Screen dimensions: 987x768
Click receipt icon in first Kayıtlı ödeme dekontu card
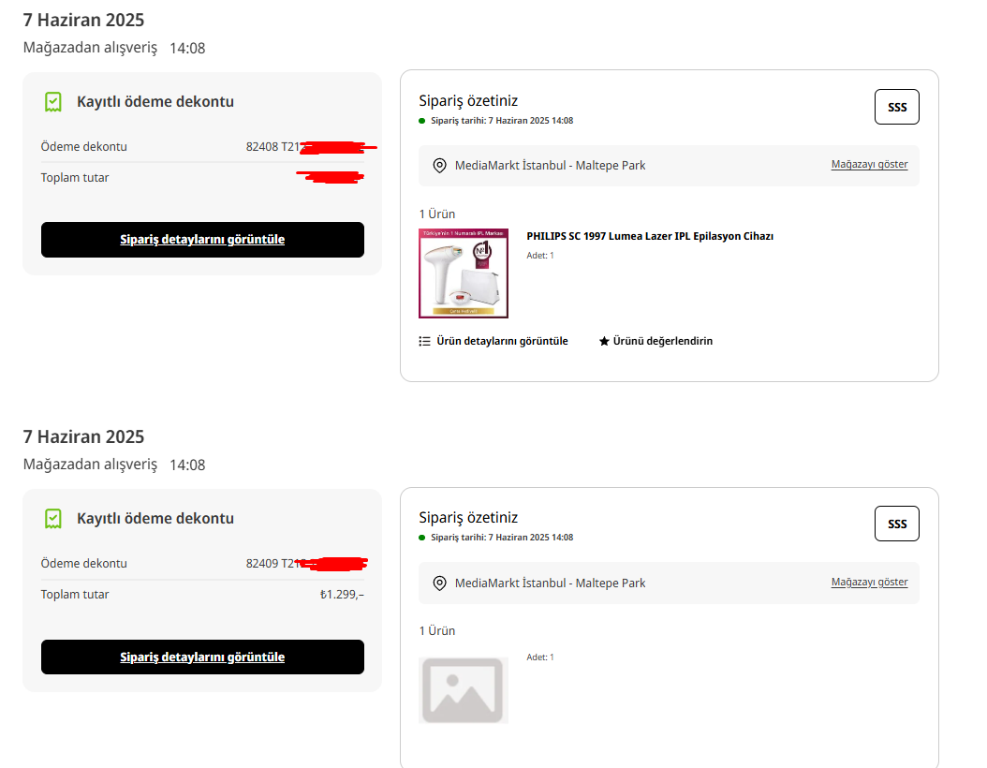tap(53, 102)
